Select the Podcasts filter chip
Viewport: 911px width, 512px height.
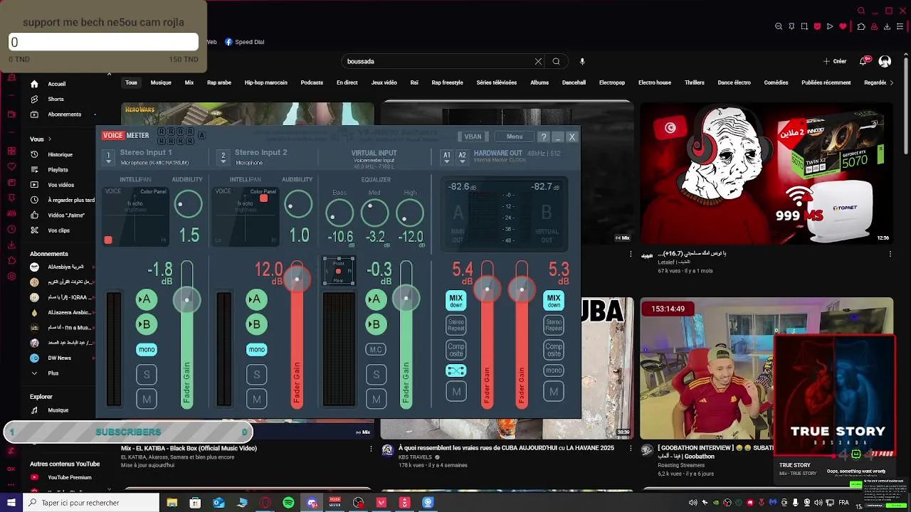point(312,82)
